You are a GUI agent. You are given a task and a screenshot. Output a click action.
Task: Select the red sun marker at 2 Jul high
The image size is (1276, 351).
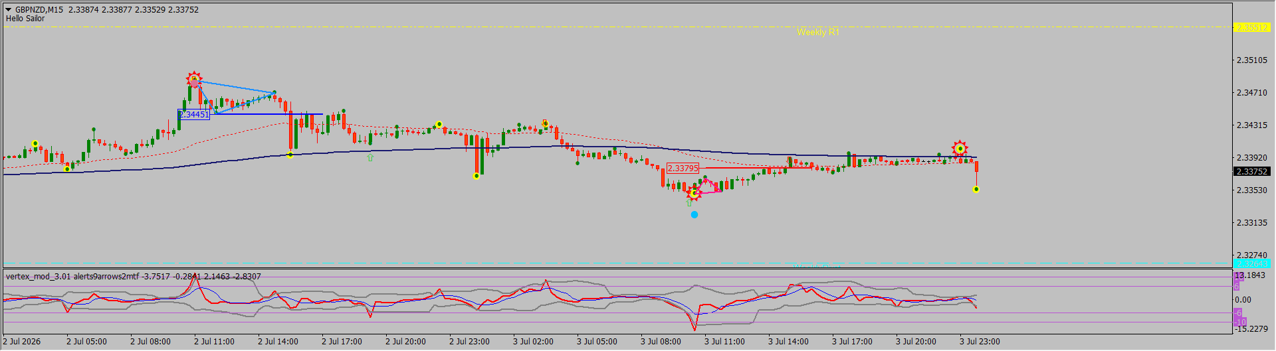point(193,79)
